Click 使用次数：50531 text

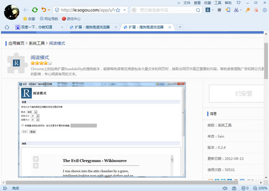[x=221, y=170]
